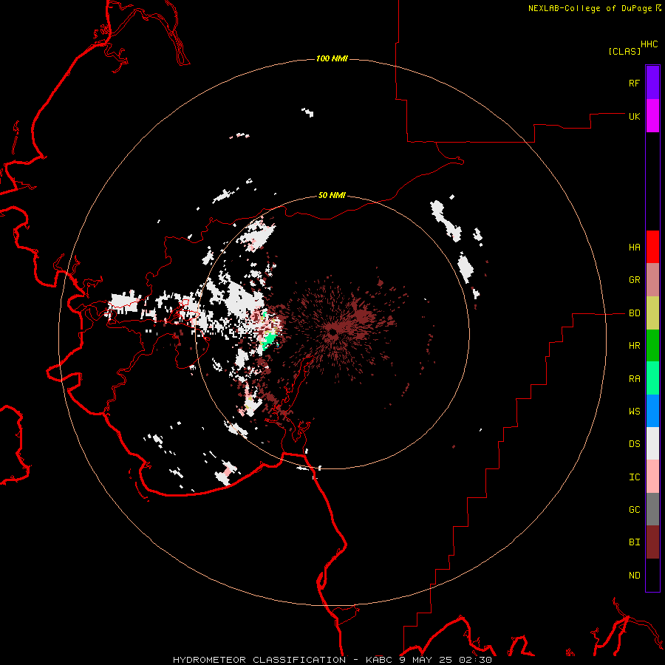Select the BD yellow legend swatch
665x665 pixels.
pyautogui.click(x=652, y=313)
